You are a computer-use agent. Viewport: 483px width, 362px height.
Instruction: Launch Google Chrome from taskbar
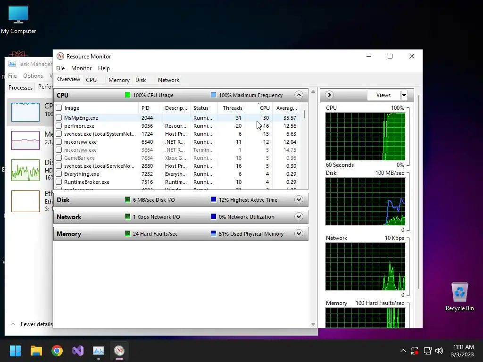coord(57,351)
